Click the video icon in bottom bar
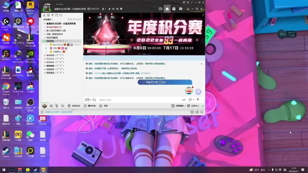 coord(192,112)
